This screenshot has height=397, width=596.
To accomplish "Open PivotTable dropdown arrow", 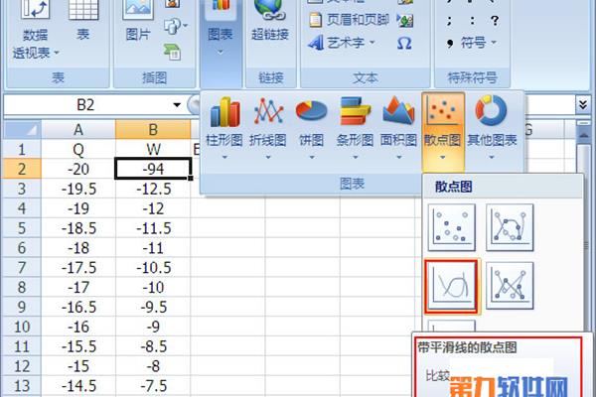I will [57, 53].
